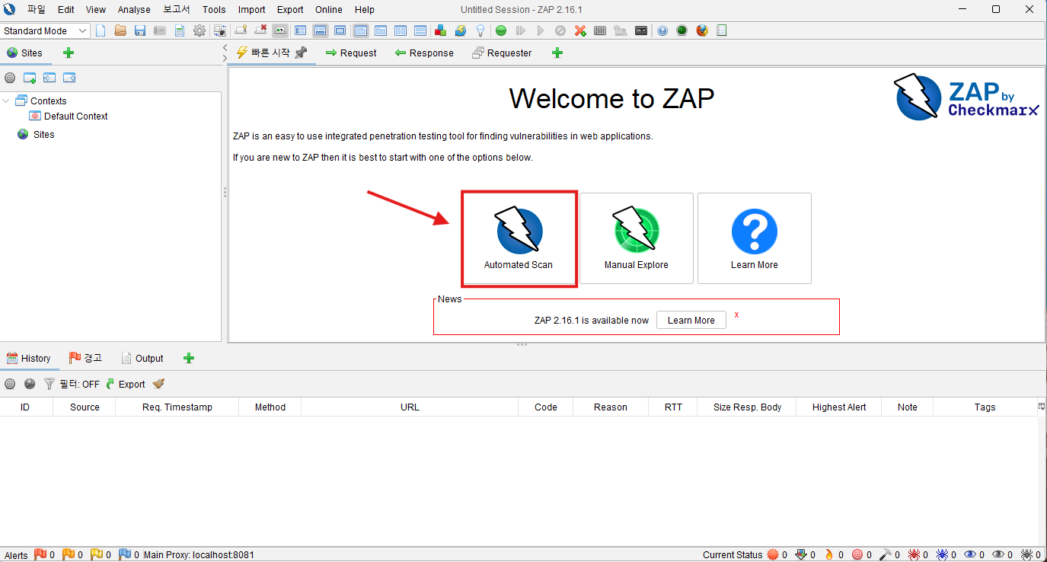Toggle the Expand Sites Tab layout
Image resolution: width=1047 pixels, height=562 pixels.
pyautogui.click(x=301, y=31)
